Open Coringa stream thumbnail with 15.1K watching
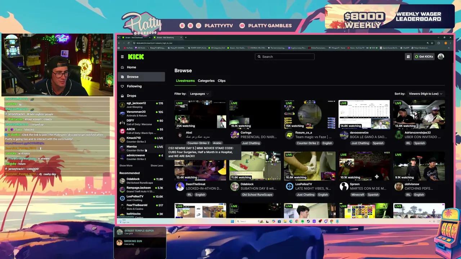This screenshot has width=461, height=259. [x=255, y=114]
